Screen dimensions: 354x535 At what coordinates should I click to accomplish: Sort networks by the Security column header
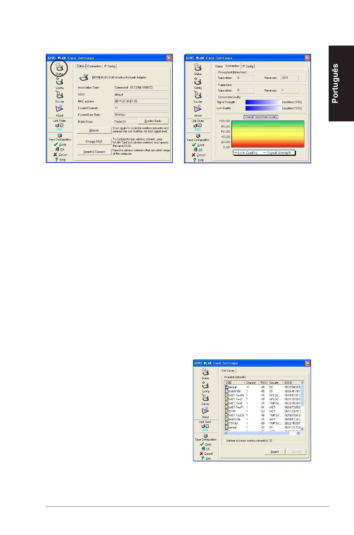276,383
